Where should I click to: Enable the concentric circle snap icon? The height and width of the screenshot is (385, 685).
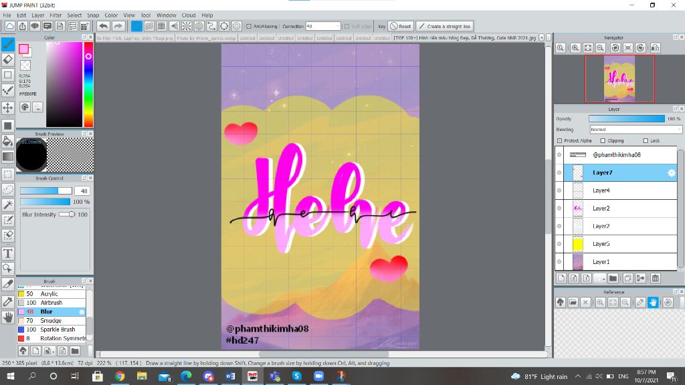[x=199, y=26]
